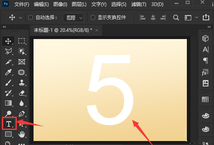Click Align left edges icon
The width and height of the screenshot is (214, 145).
tap(143, 18)
